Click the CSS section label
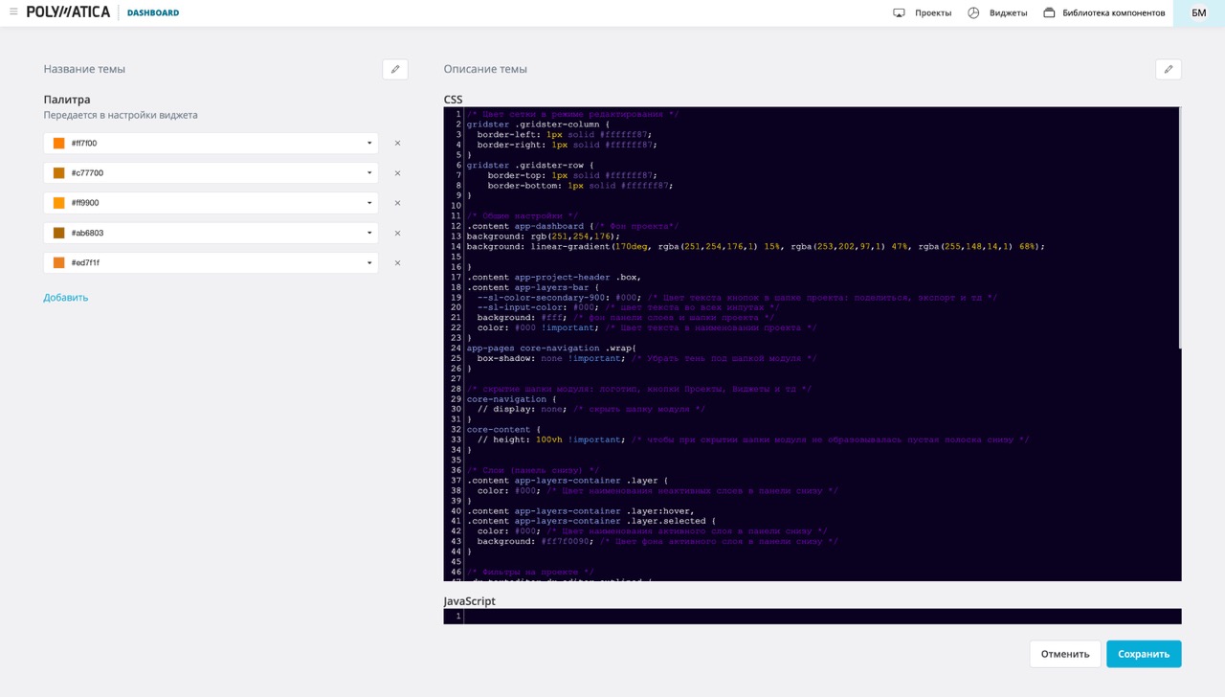Image resolution: width=1225 pixels, height=697 pixels. (454, 100)
